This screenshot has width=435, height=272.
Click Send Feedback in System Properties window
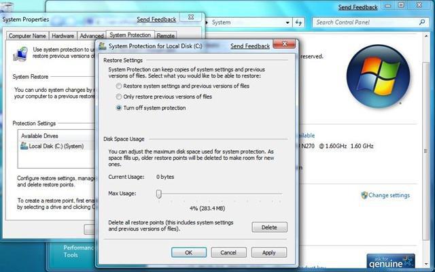[x=156, y=20]
